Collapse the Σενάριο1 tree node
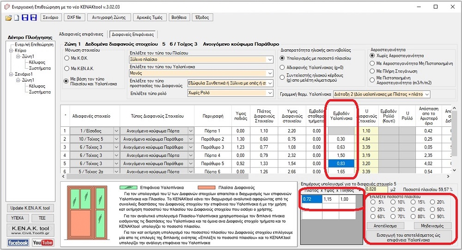Screen dimensions: 462x250 [11, 74]
